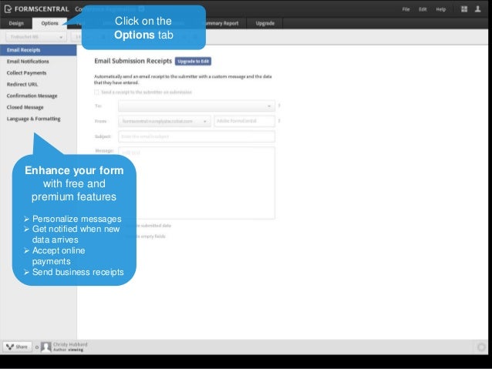Open the File menu

406,9
